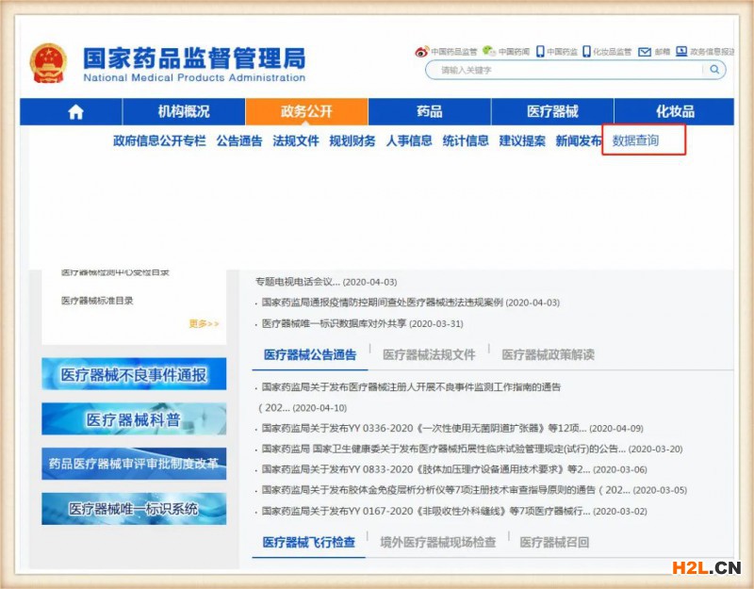Open the 药品医疗器械审评审批制度改革 banner
This screenshot has width=754, height=589.
[x=134, y=464]
